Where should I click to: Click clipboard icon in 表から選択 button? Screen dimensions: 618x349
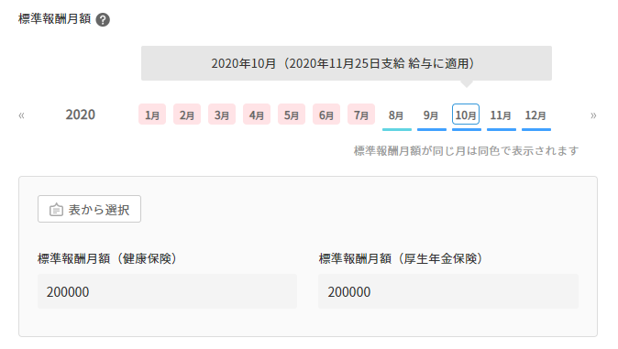[56, 210]
